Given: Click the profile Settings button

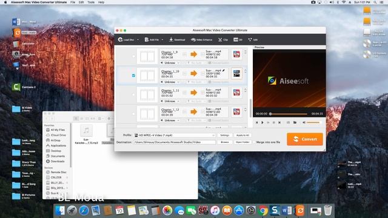Looking at the screenshot, I should point(225,135).
